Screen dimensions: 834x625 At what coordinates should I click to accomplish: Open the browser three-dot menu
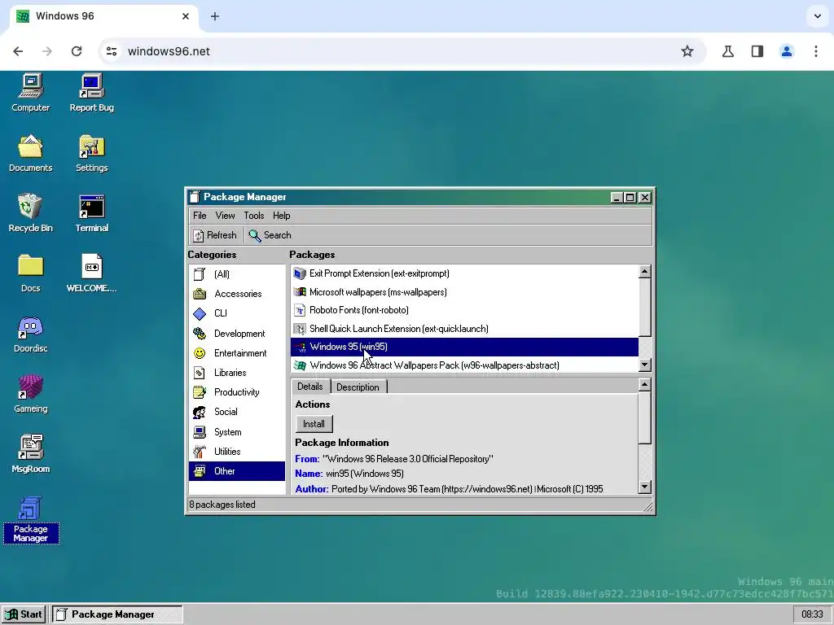(x=816, y=51)
